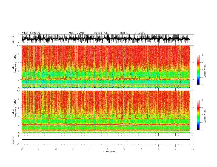Click lower colorbar 'log(PSD)(V²/Hz)' label
Viewport: 217px width, 167px height.
pyautogui.click(x=205, y=116)
